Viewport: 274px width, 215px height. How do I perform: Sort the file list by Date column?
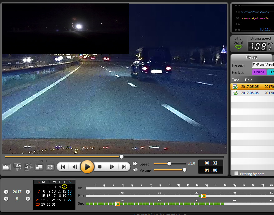click(x=248, y=80)
